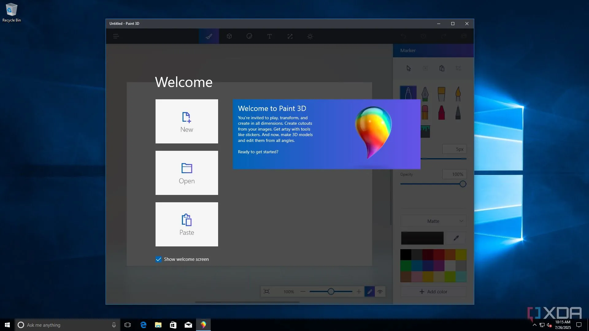Click the Add color button
The width and height of the screenshot is (589, 331).
point(433,292)
